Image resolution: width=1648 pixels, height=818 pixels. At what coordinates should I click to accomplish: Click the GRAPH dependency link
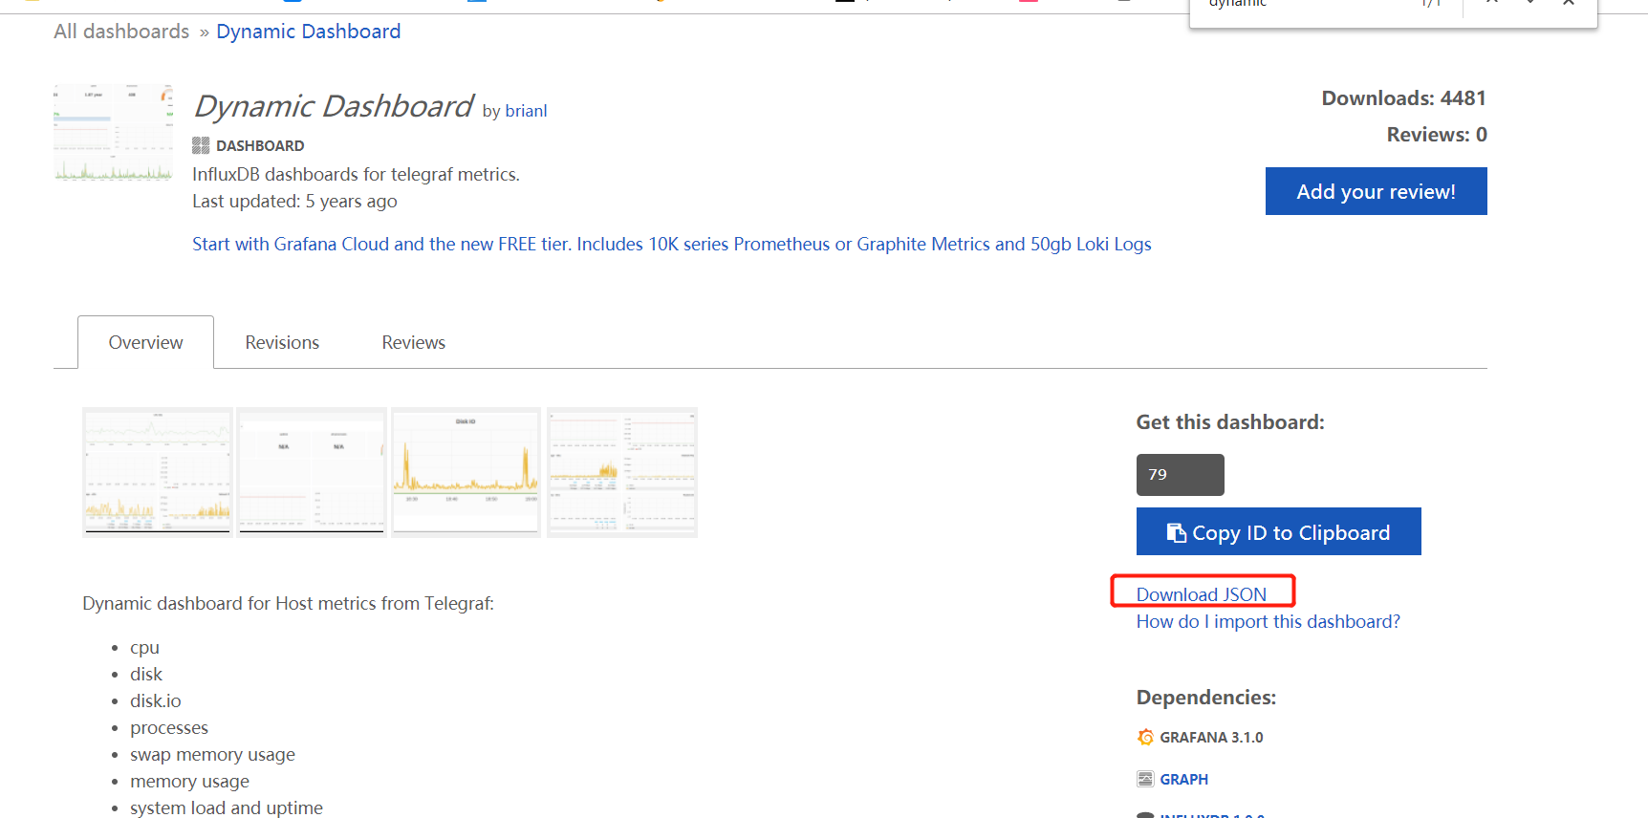(1183, 779)
